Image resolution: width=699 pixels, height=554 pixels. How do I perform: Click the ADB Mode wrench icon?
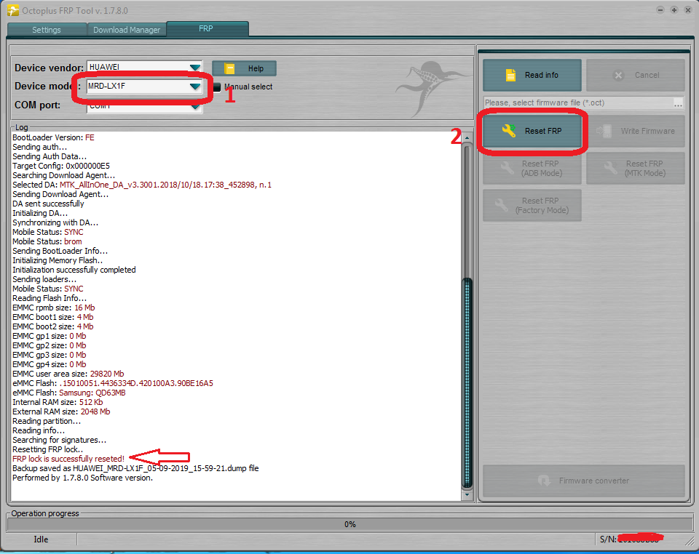507,168
